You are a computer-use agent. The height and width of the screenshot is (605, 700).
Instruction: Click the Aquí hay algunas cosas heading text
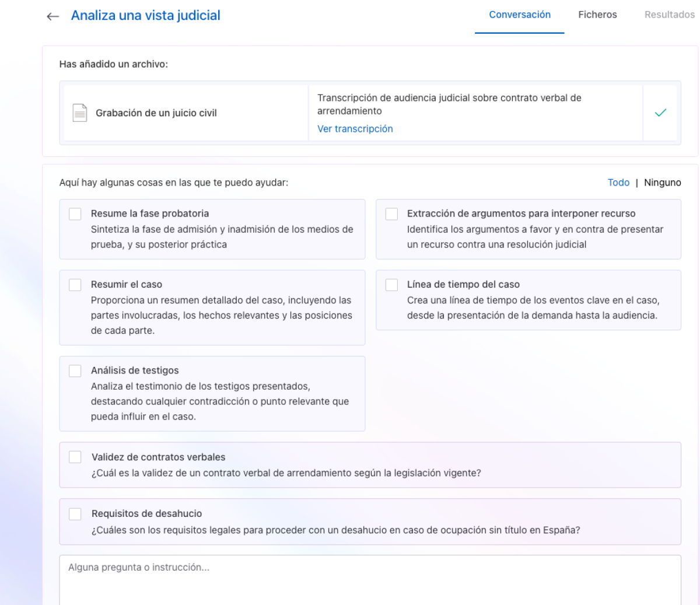174,183
